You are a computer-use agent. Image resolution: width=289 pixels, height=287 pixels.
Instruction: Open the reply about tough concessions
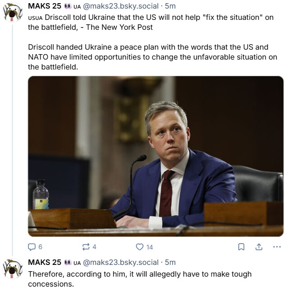pos(140,278)
